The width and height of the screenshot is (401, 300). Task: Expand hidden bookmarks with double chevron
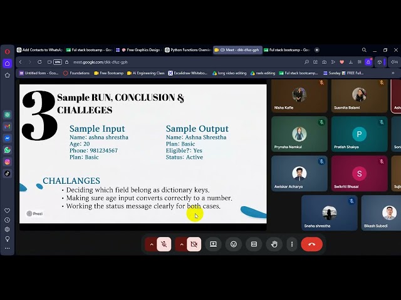pyautogui.click(x=393, y=73)
